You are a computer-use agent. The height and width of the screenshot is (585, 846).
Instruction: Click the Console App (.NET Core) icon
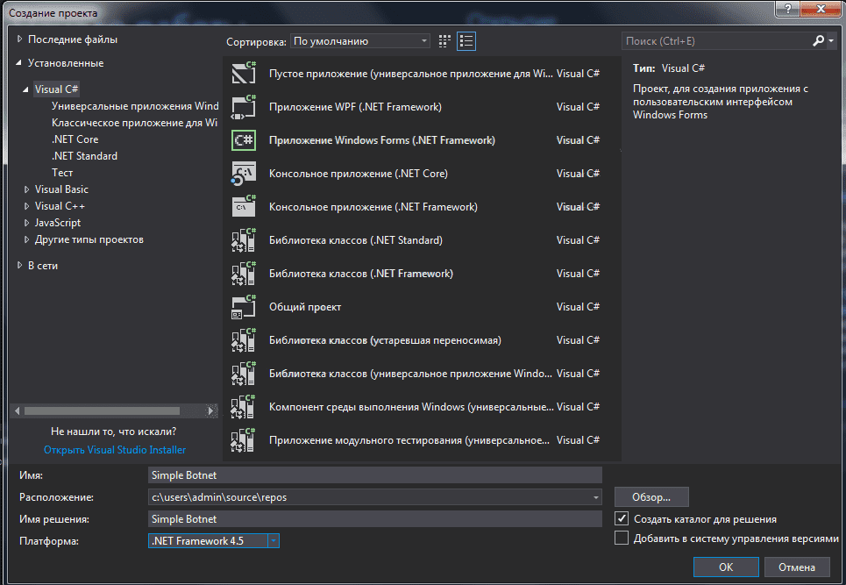point(243,174)
